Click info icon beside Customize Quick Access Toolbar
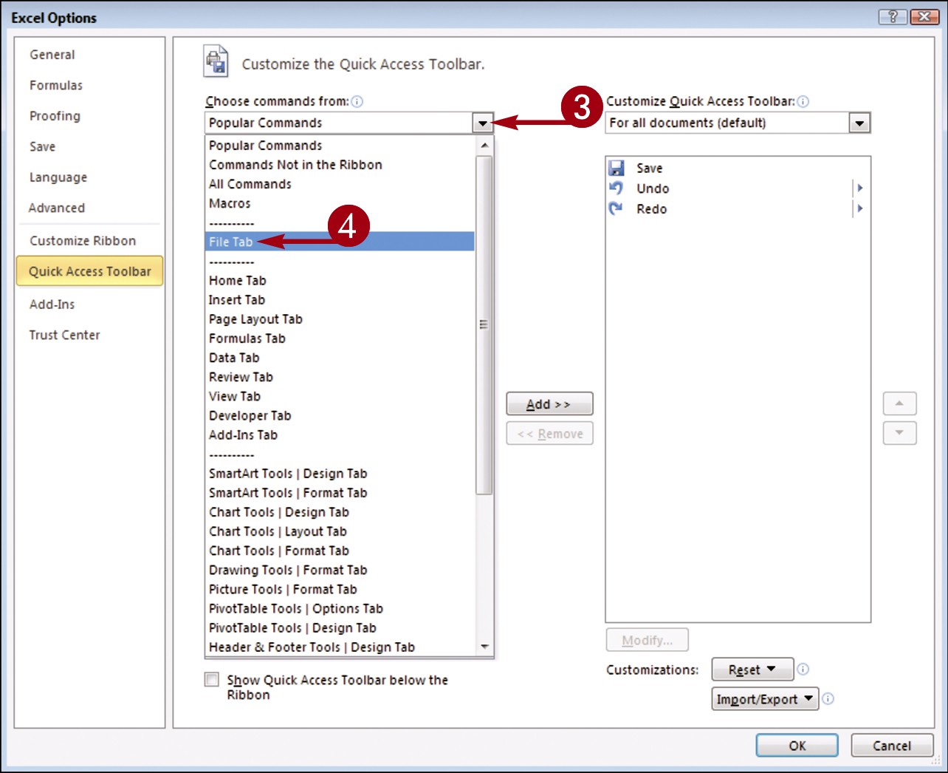 coord(803,101)
